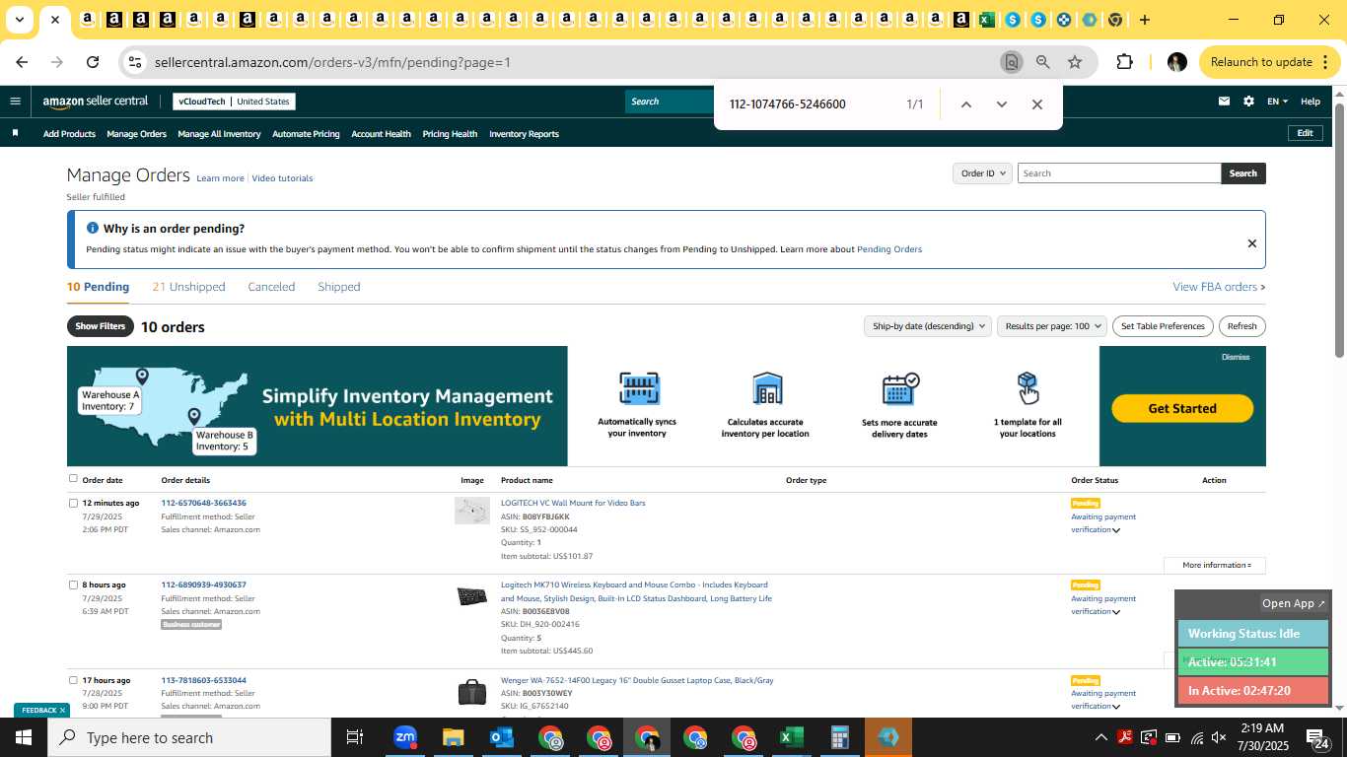This screenshot has height=757, width=1347.
Task: Click the Refresh button
Action: [x=1241, y=326]
